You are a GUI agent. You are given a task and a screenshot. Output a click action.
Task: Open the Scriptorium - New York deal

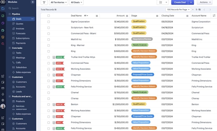coord(82,28)
